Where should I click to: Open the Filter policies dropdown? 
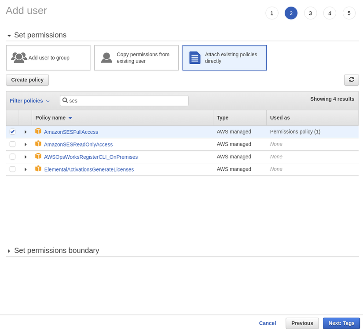click(x=29, y=101)
